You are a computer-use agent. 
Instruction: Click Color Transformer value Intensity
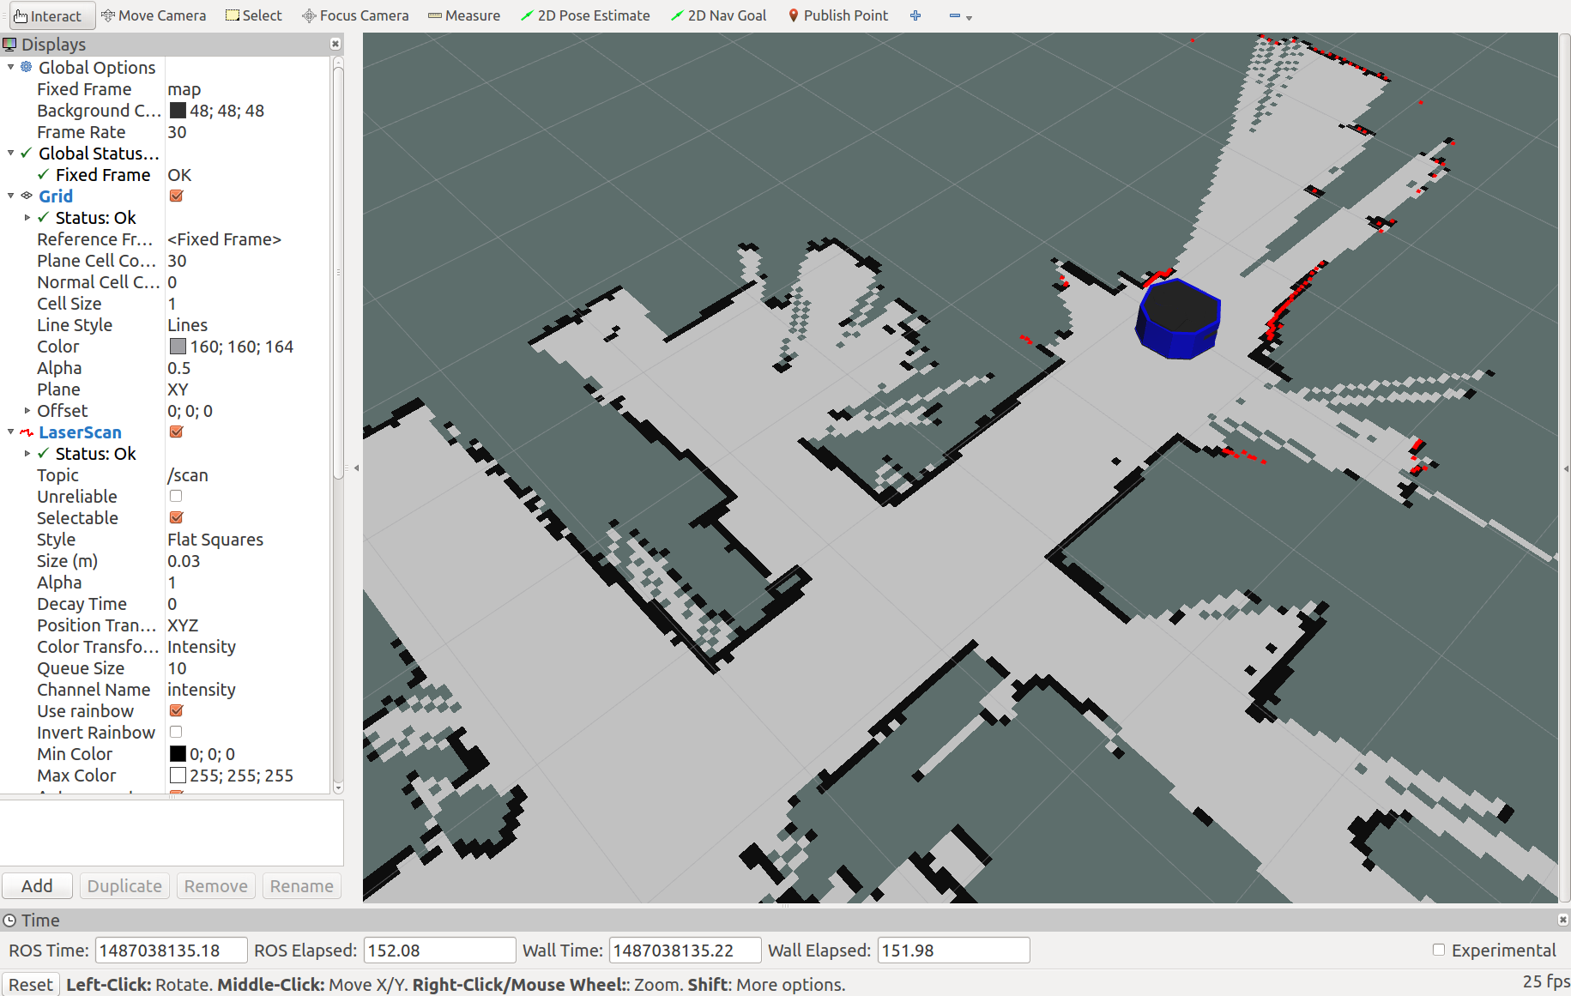point(202,647)
